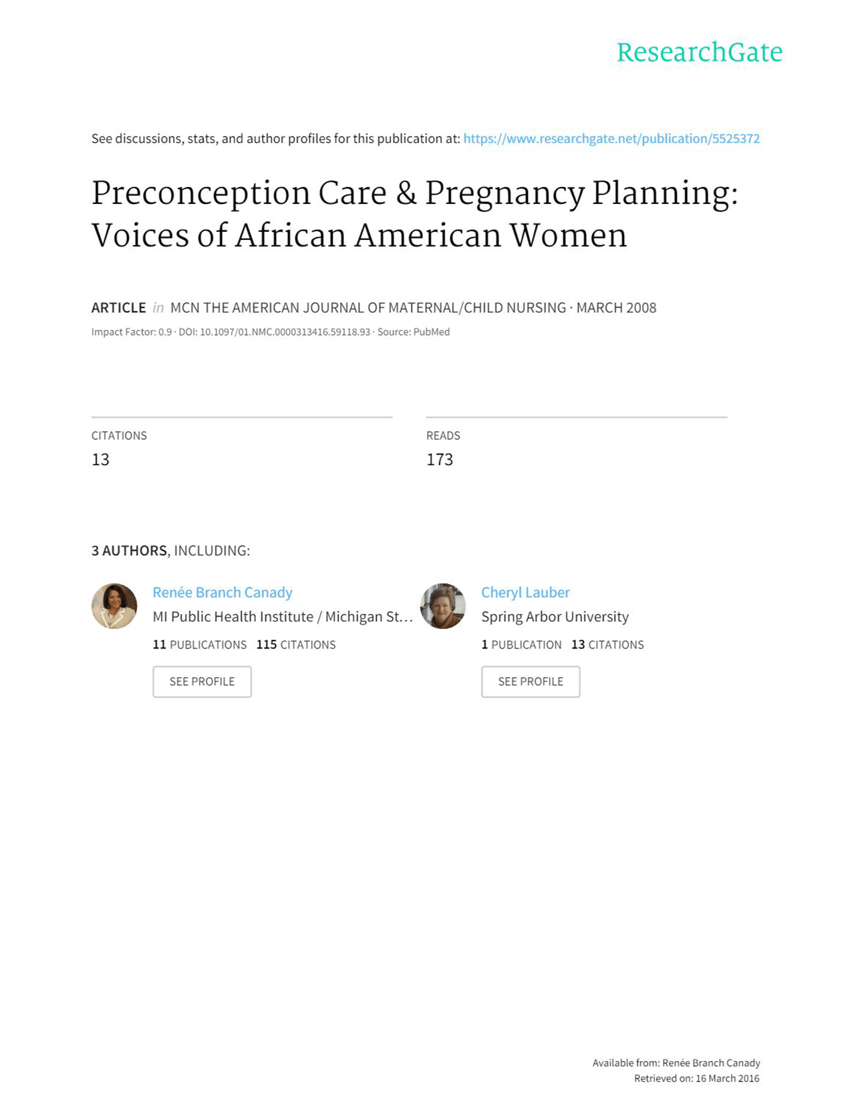Click the article citations count of 13
Image resolution: width=852 pixels, height=1103 pixels.
tap(100, 460)
